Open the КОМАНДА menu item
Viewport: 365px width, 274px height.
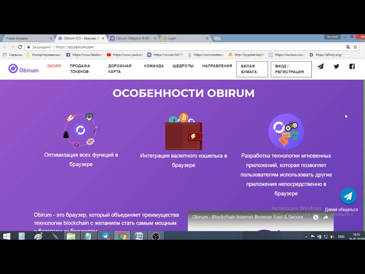point(154,66)
